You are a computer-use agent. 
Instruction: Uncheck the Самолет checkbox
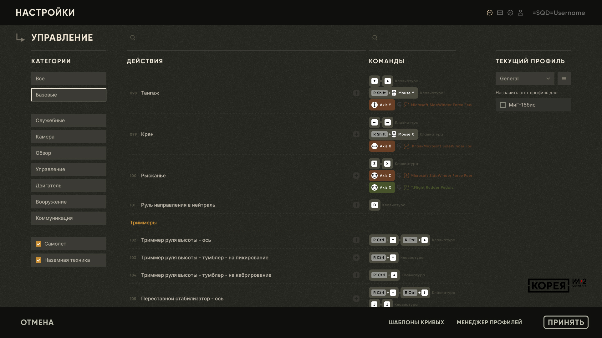click(x=38, y=244)
